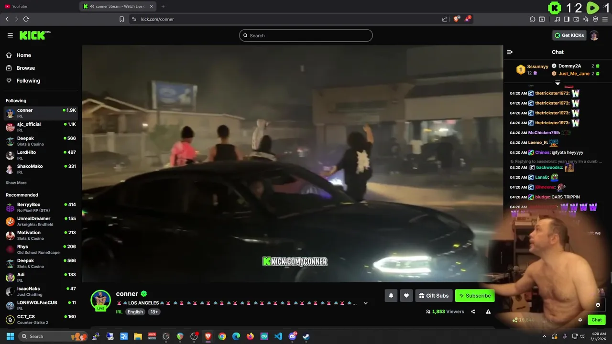This screenshot has height=344, width=612.
Task: Open CCT_CS Counter-Strike 2 channel
Action: (x=41, y=319)
